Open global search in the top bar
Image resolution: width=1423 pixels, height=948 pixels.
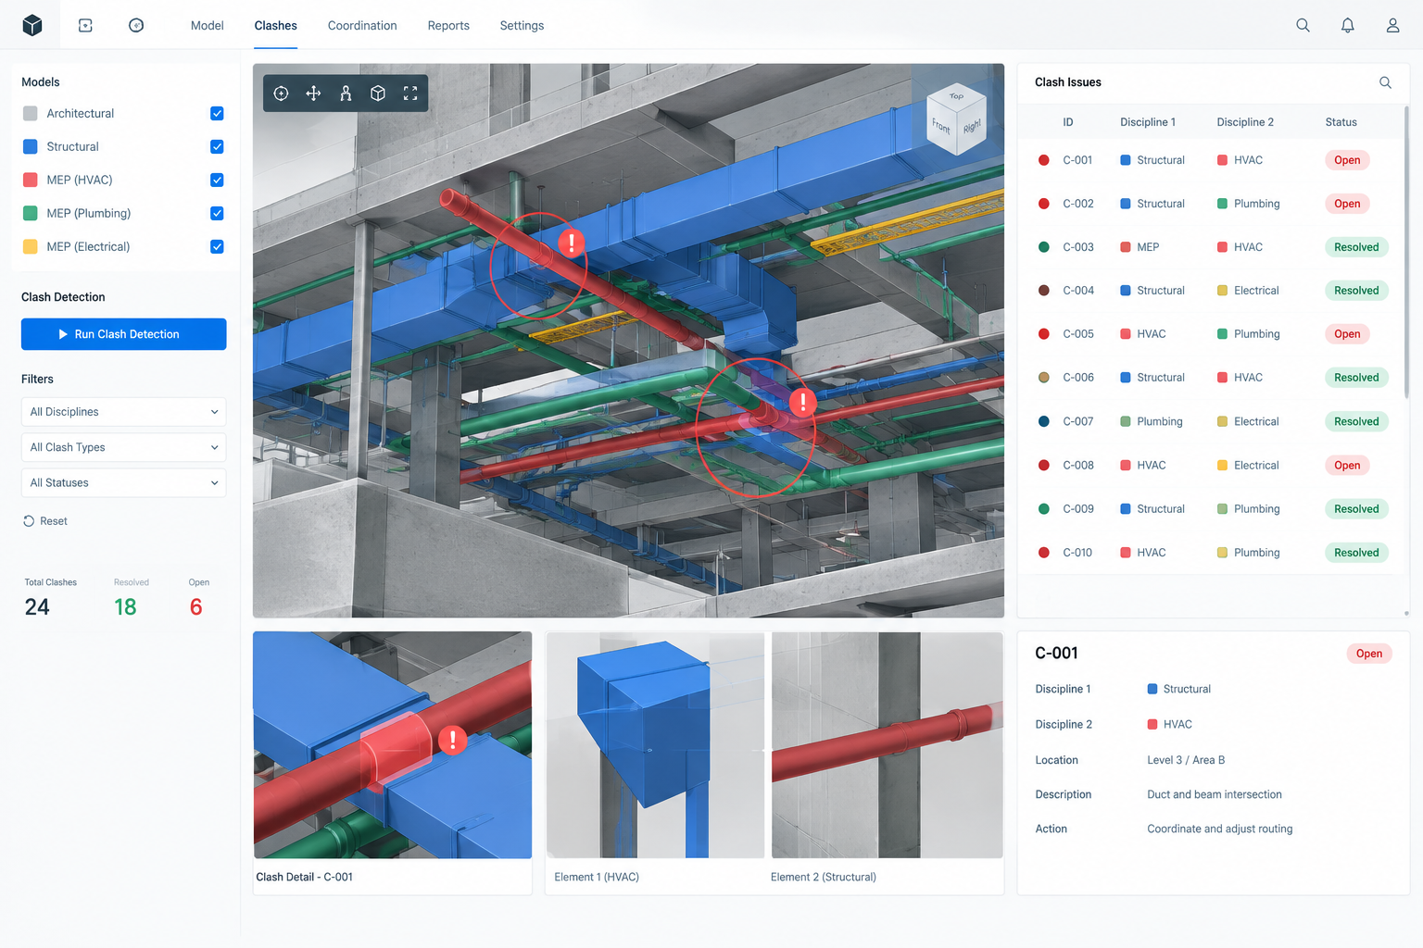click(x=1303, y=26)
